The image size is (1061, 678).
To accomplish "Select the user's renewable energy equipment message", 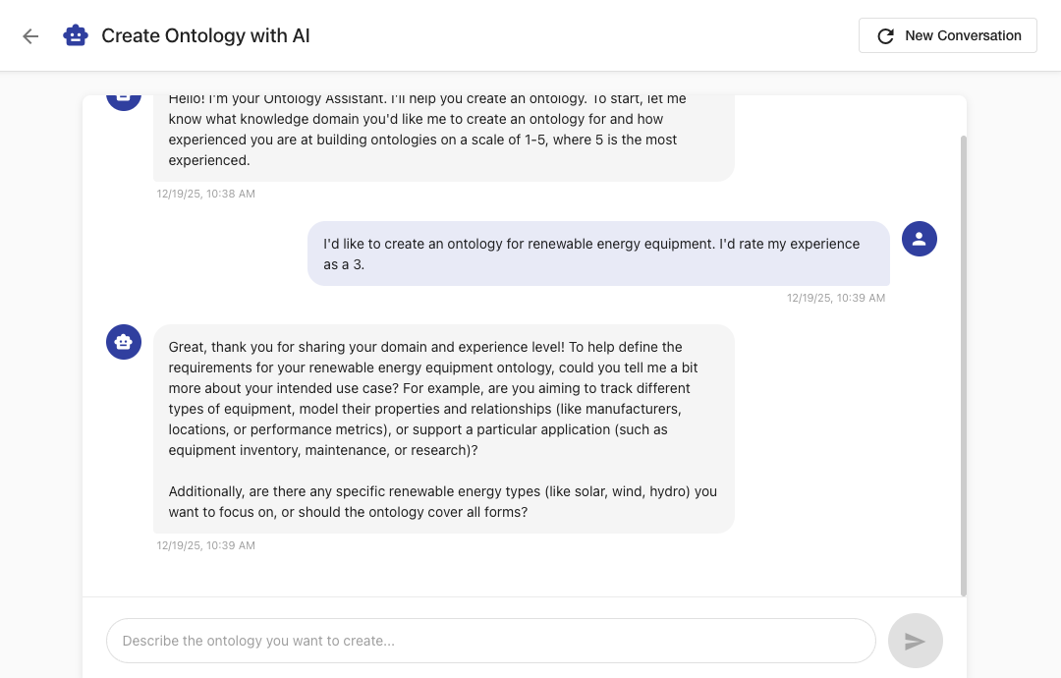I will coord(597,254).
